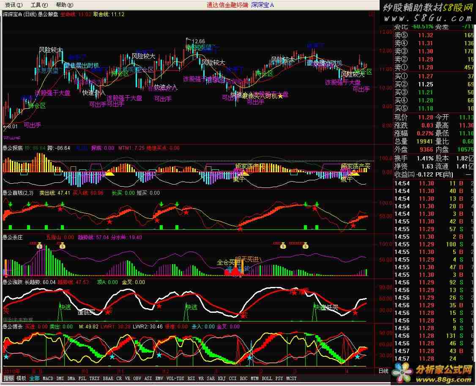Click the 卖⑤ price 11.32

click(426, 35)
